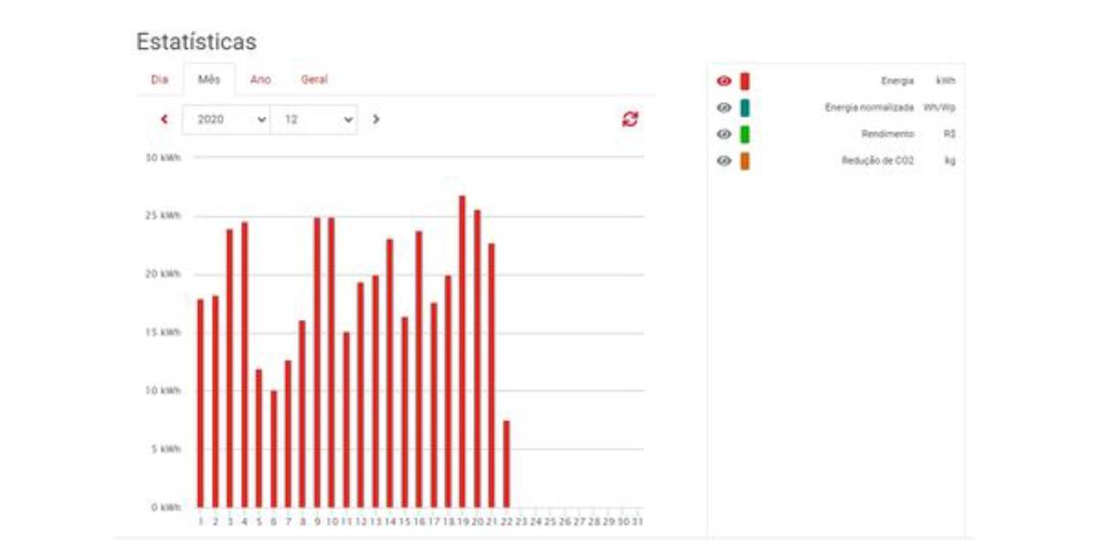1098x549 pixels.
Task: Switch to the Dia tab
Action: point(160,80)
